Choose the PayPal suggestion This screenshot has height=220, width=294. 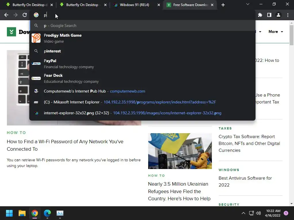point(142,64)
